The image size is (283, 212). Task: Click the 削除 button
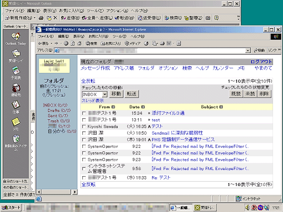click(x=264, y=94)
